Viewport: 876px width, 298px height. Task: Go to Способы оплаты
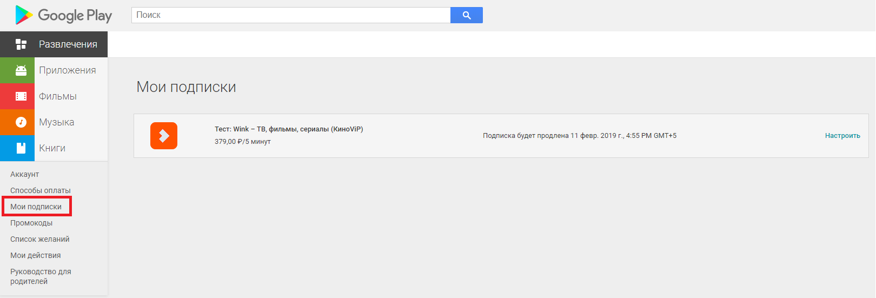[41, 190]
